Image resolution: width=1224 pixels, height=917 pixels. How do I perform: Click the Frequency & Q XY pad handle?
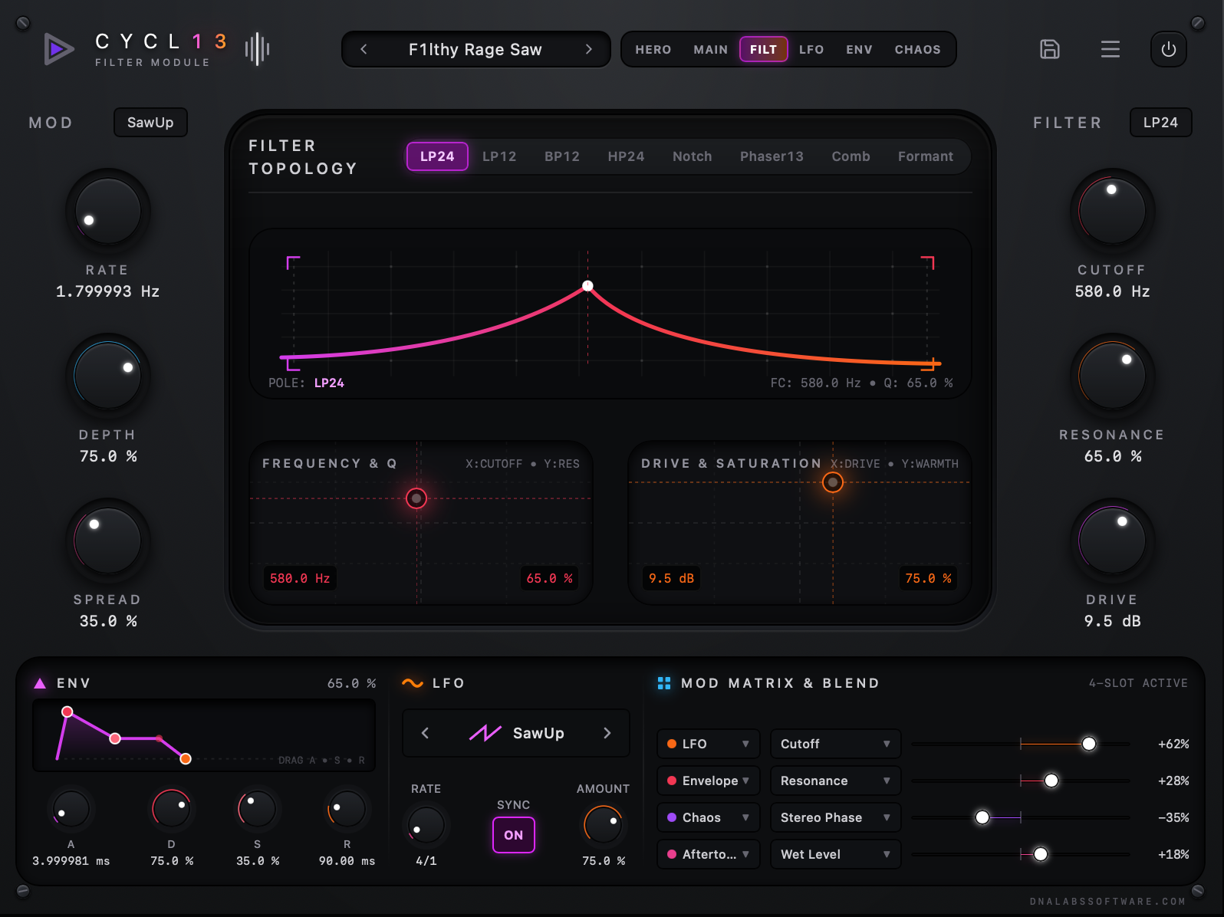[x=416, y=498]
